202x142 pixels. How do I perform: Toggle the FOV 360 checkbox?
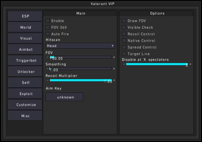(x=48, y=27)
